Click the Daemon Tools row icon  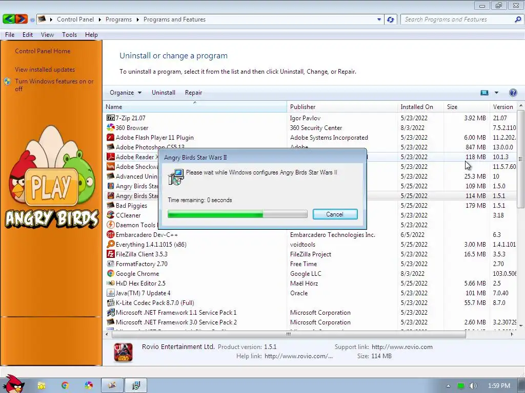111,225
